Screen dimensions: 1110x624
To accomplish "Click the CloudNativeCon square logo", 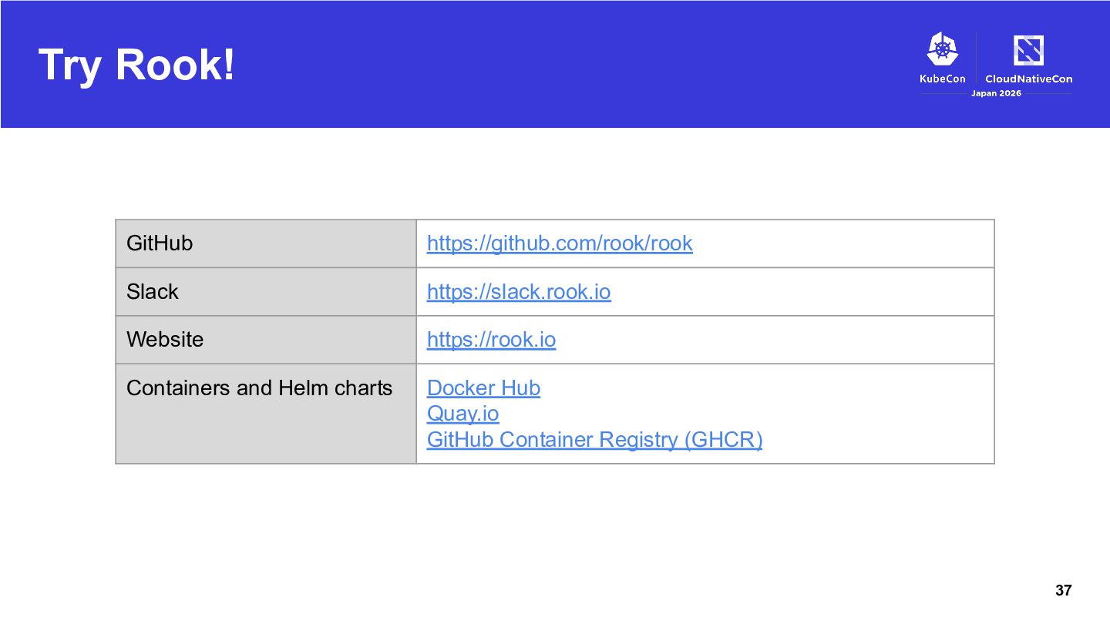I will click(x=1028, y=51).
